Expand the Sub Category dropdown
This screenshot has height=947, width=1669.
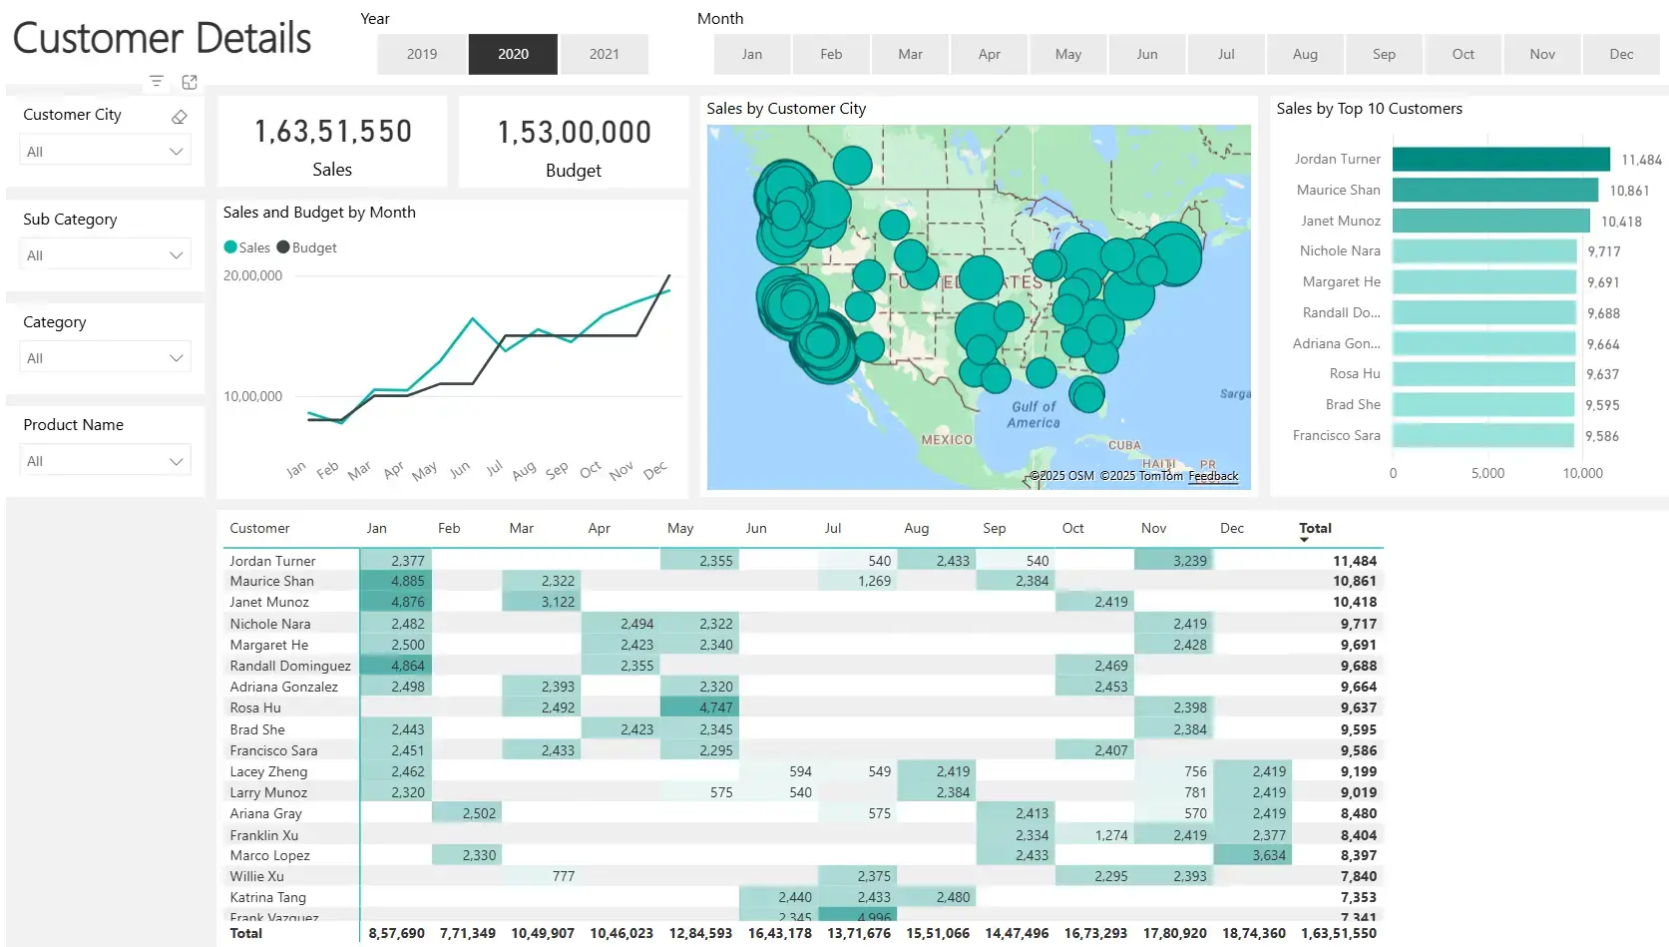pyautogui.click(x=177, y=253)
